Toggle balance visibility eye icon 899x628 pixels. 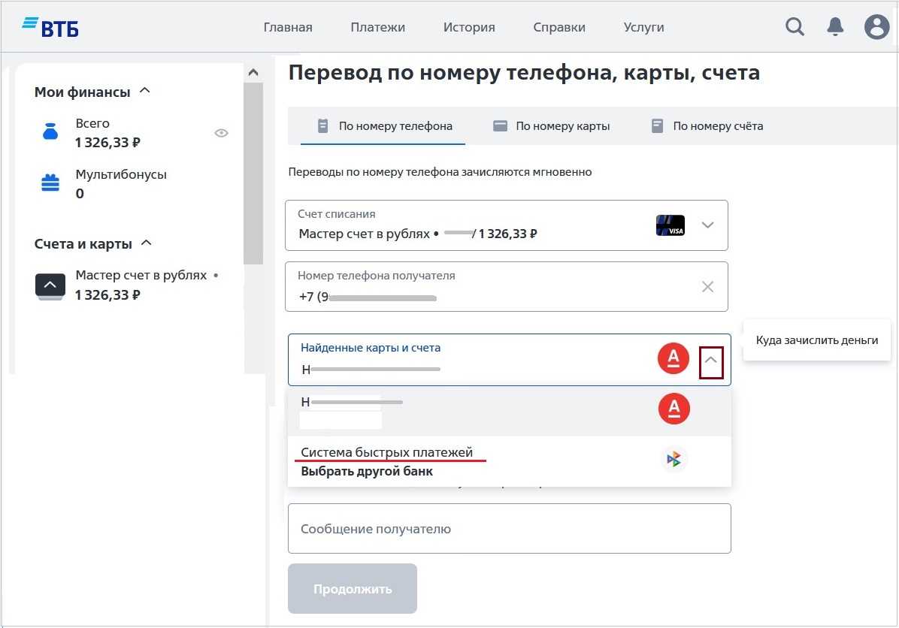[x=221, y=133]
